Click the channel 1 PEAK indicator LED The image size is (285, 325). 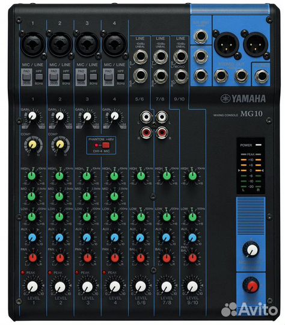(23, 273)
